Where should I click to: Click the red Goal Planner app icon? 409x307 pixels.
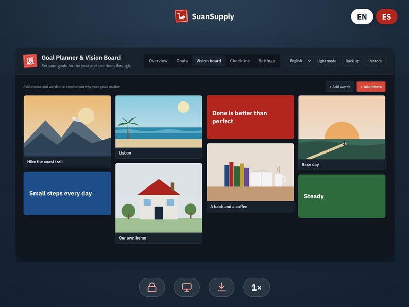click(x=30, y=61)
